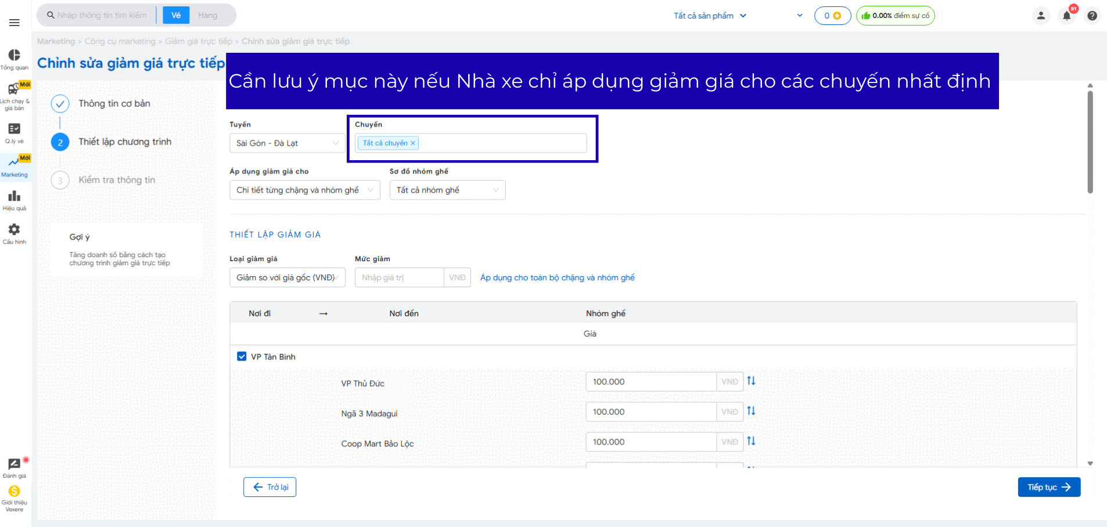This screenshot has height=527, width=1107.
Task: Open the Cấu hình settings gear icon
Action: [15, 230]
